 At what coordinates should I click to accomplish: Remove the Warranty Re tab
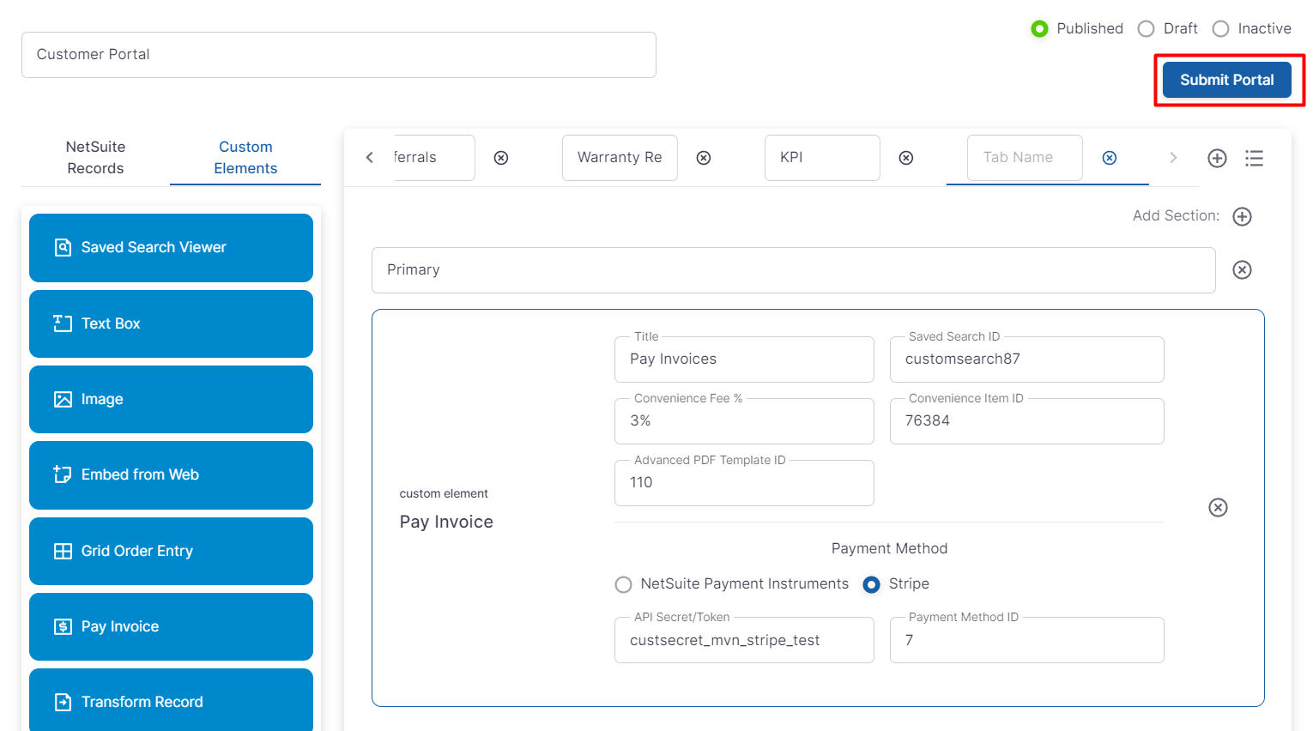point(704,158)
